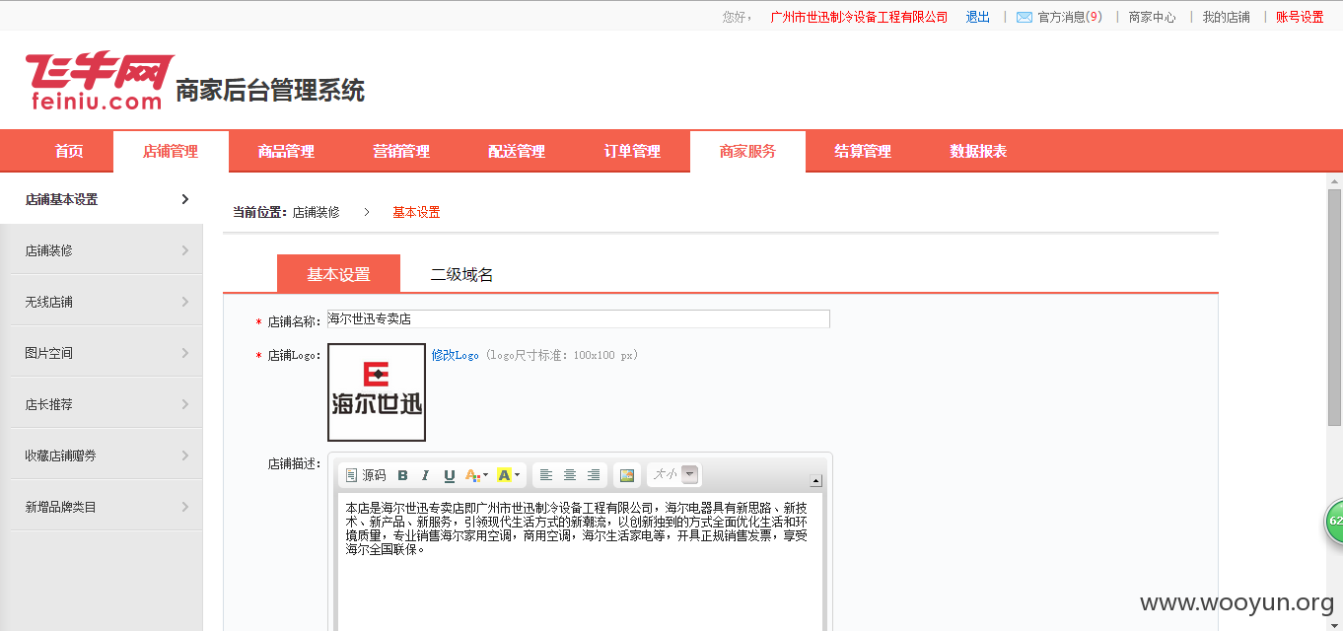Open 账号设置 link
This screenshot has width=1343, height=631.
tap(1300, 17)
